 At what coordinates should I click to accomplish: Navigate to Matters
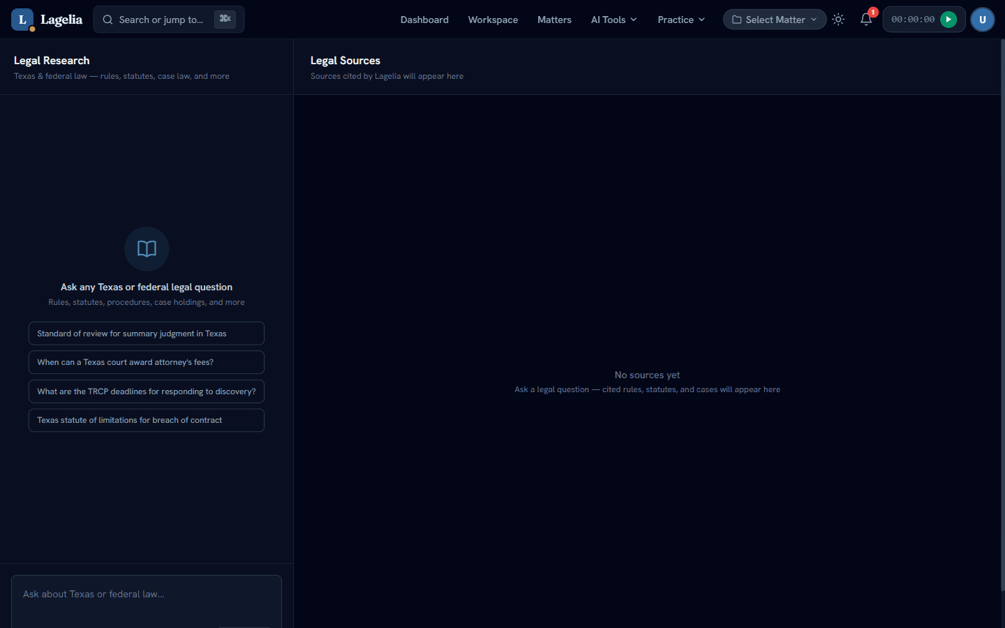554,20
